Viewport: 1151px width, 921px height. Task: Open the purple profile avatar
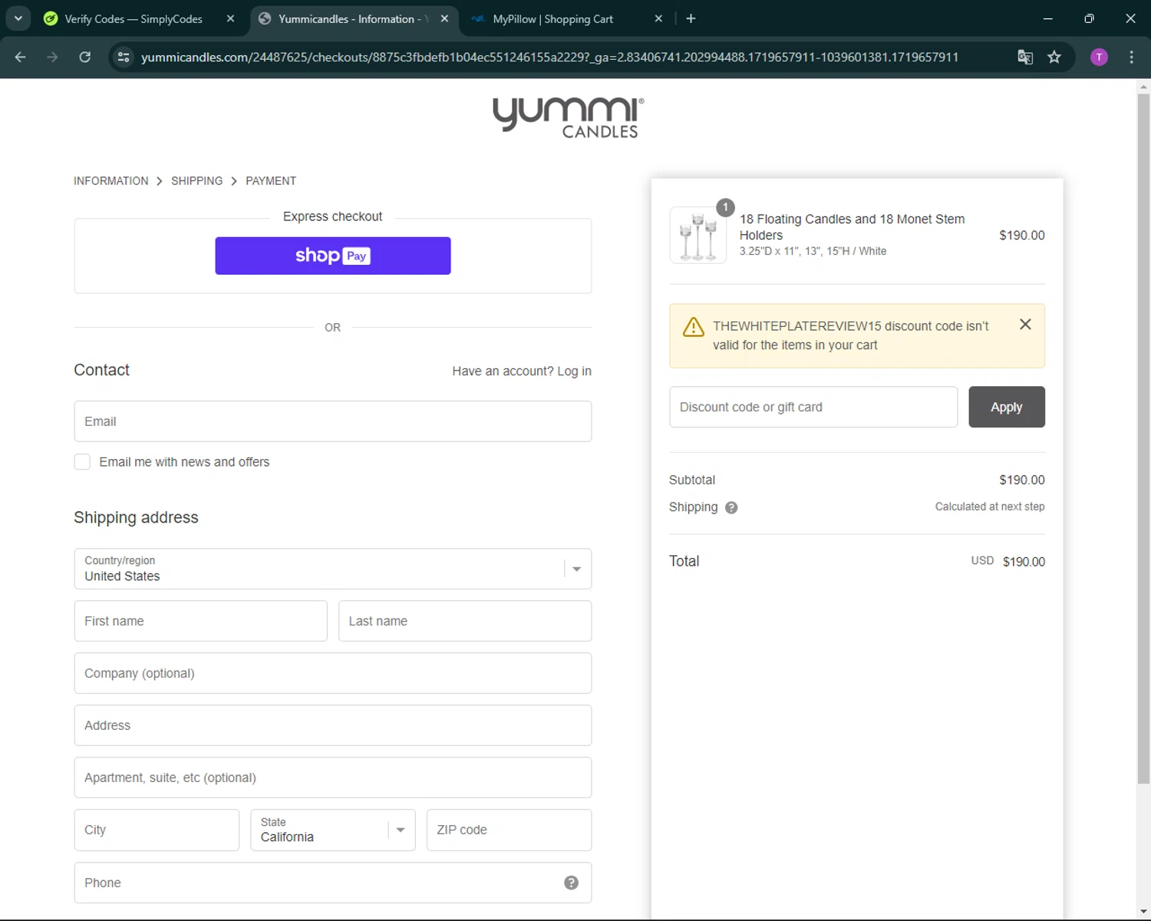click(x=1099, y=57)
